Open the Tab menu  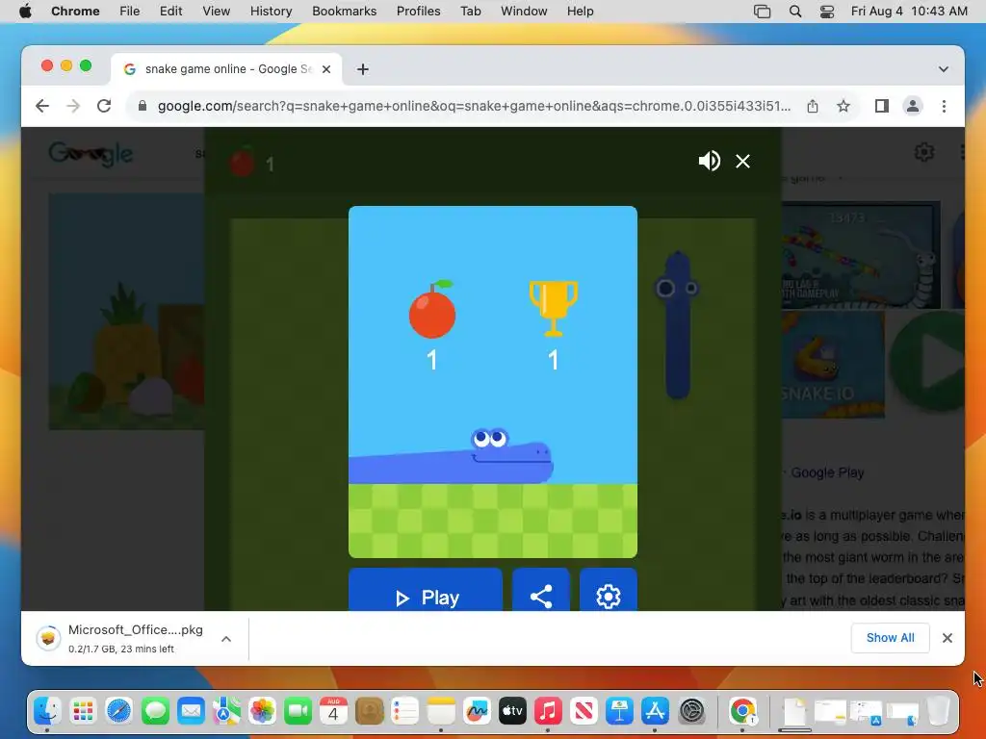[470, 12]
